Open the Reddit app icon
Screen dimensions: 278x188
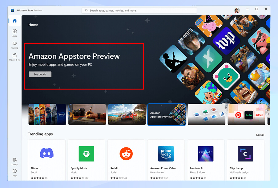click(x=126, y=154)
